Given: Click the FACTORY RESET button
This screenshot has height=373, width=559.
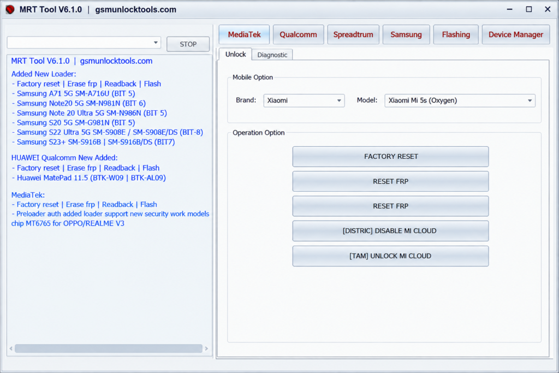Looking at the screenshot, I should (x=391, y=157).
